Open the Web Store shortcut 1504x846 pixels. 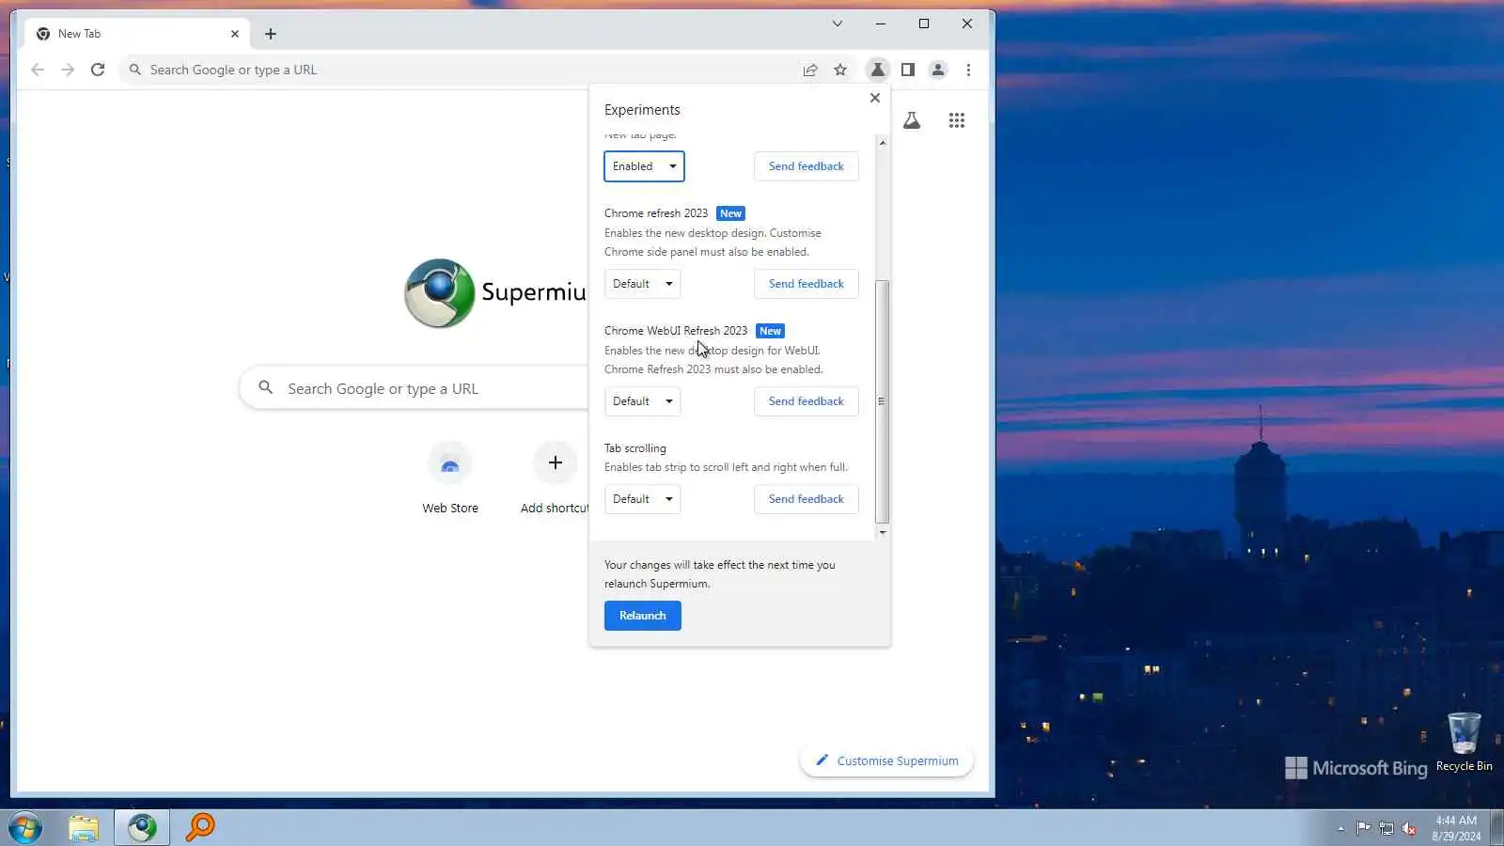click(450, 478)
